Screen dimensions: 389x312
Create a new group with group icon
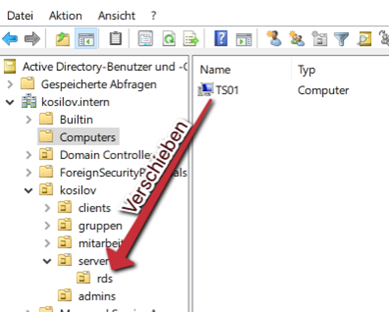click(297, 39)
